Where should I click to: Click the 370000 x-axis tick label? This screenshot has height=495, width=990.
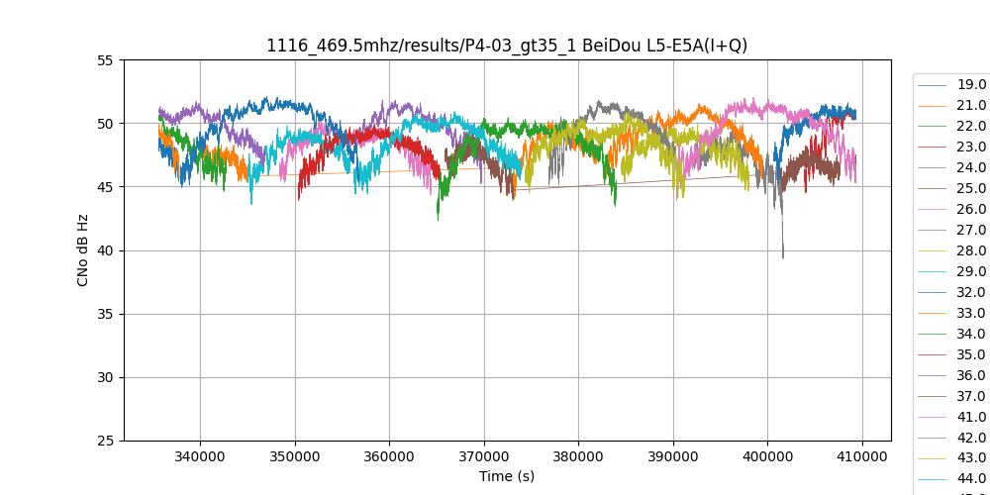[x=484, y=456]
